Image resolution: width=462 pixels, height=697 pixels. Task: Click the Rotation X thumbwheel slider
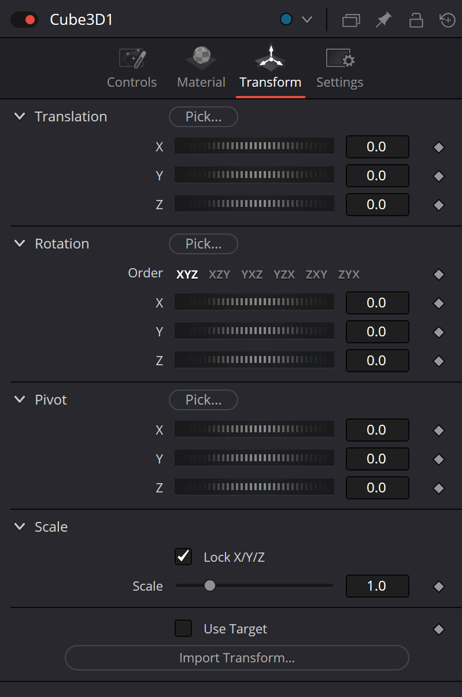(x=254, y=302)
